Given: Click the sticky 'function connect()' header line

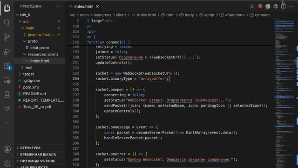Looking at the screenshot, I should tap(108, 42).
